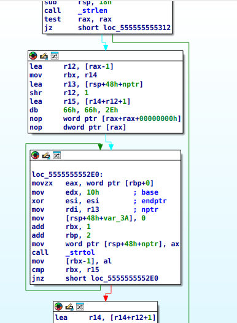Click the 'mov rbx, r14' instruction
237x323 pixels.
(63, 75)
